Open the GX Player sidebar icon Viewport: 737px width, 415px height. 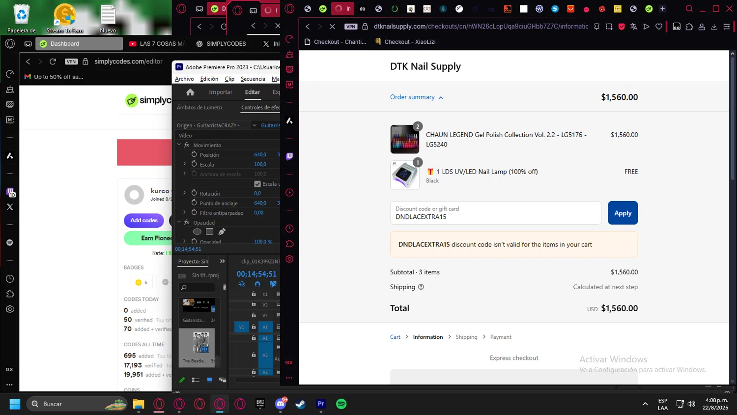click(x=289, y=193)
